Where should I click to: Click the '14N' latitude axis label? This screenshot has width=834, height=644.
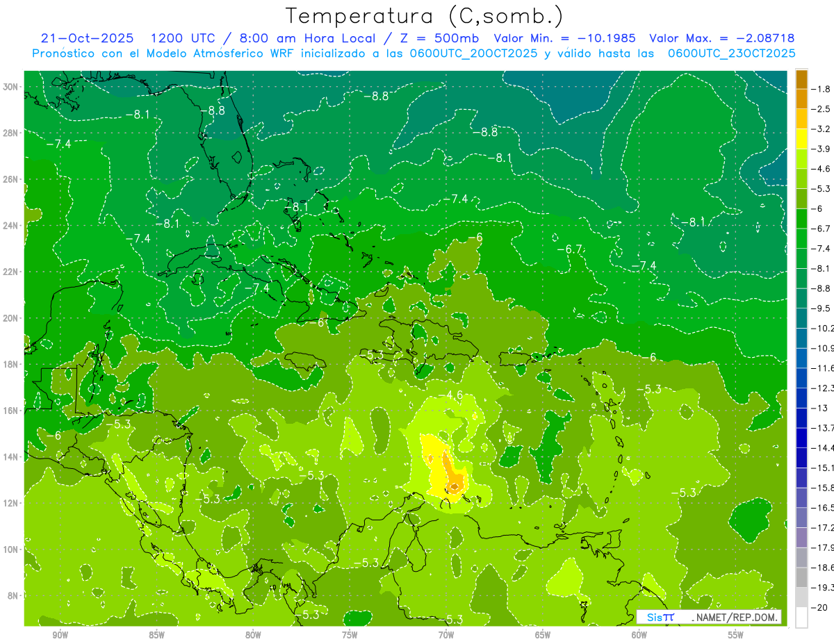pos(12,456)
